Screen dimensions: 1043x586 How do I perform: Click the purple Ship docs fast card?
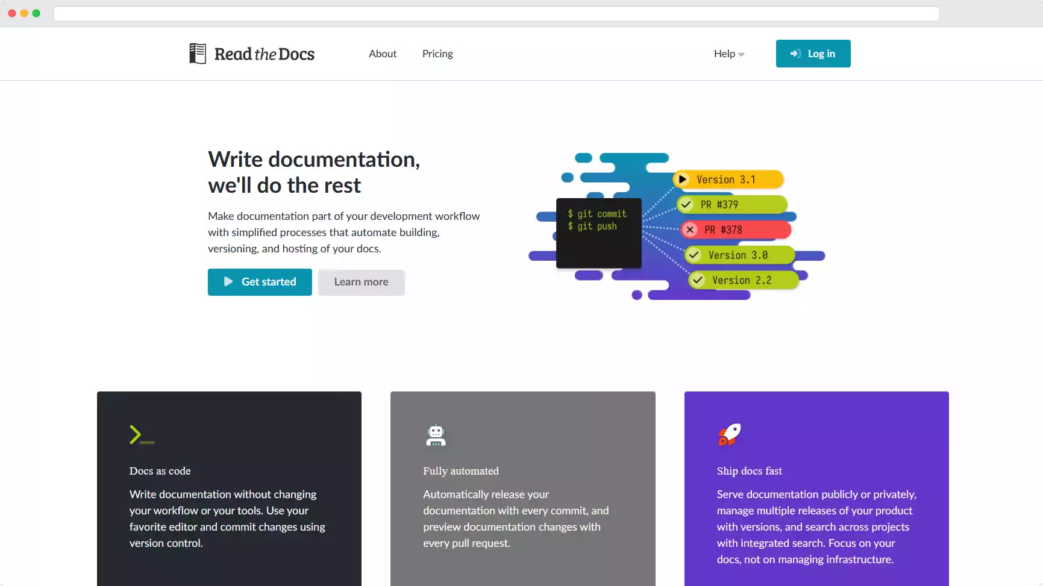[816, 488]
